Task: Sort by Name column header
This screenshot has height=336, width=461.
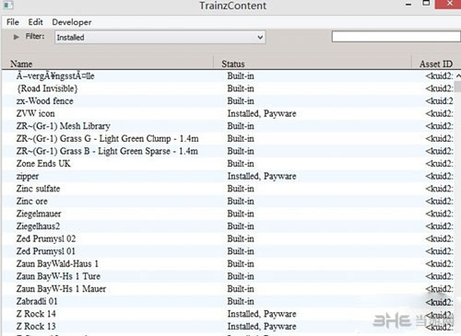Action: tap(107, 64)
